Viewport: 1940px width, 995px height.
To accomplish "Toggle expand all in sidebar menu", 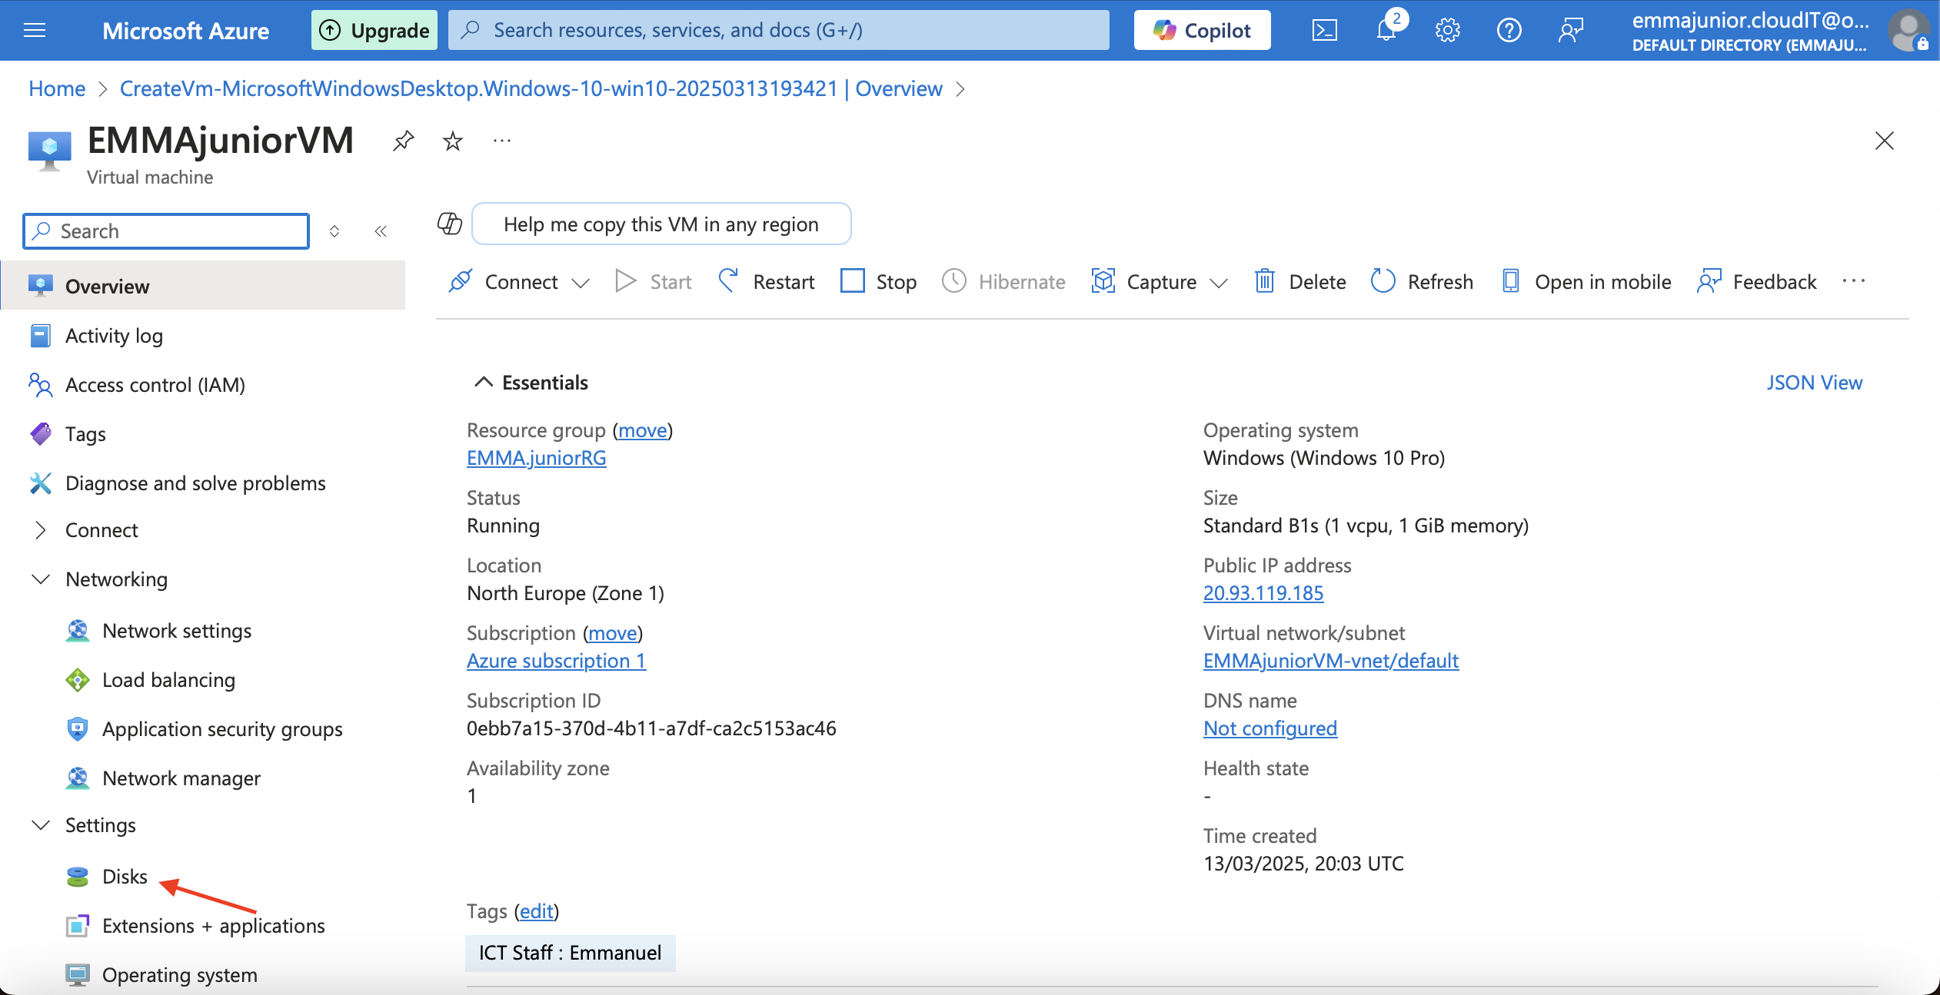I will tap(334, 231).
